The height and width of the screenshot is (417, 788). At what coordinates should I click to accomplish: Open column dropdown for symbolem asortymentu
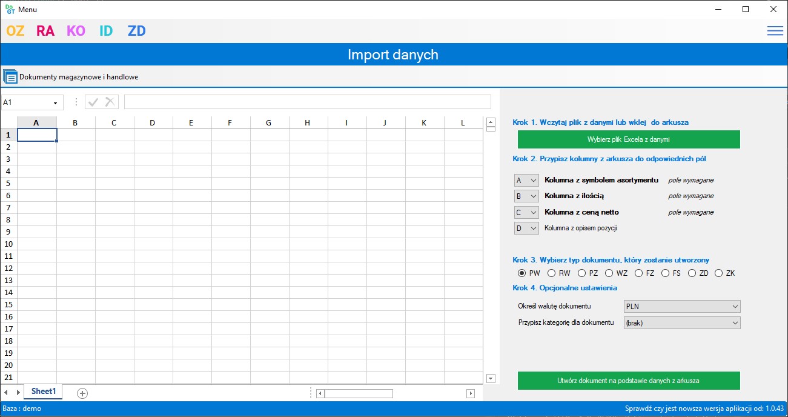click(x=526, y=180)
